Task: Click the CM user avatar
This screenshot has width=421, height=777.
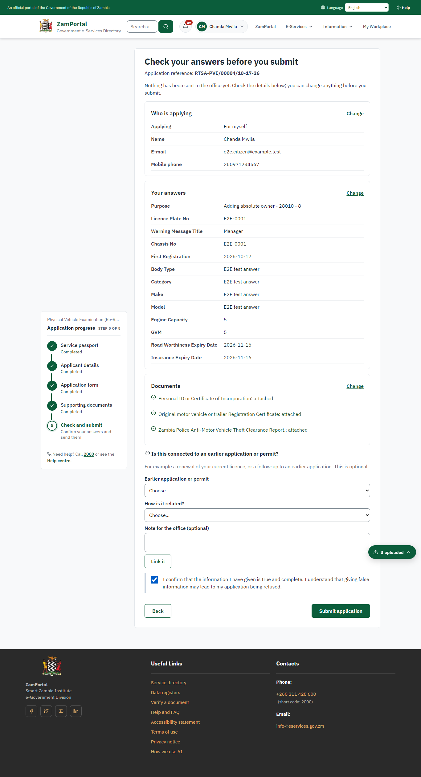Action: (x=202, y=26)
